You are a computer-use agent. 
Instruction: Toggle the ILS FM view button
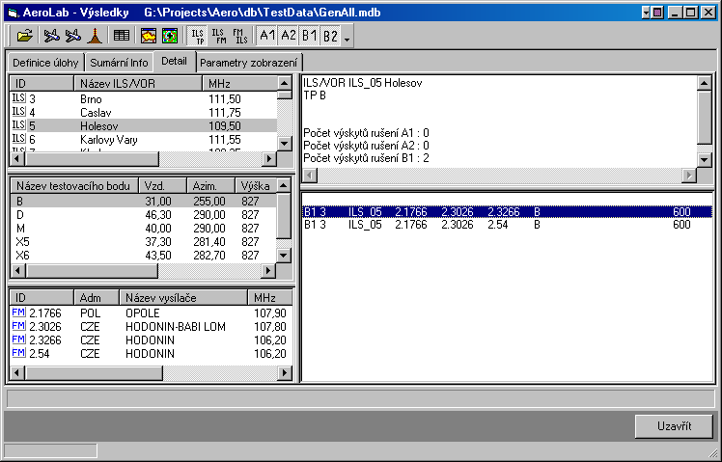(x=218, y=36)
